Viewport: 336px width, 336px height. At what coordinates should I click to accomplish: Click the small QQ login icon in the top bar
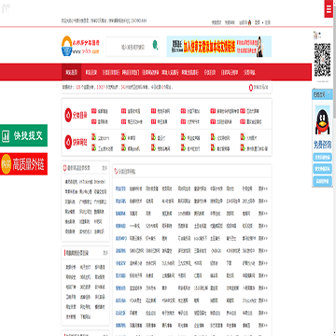249,22
